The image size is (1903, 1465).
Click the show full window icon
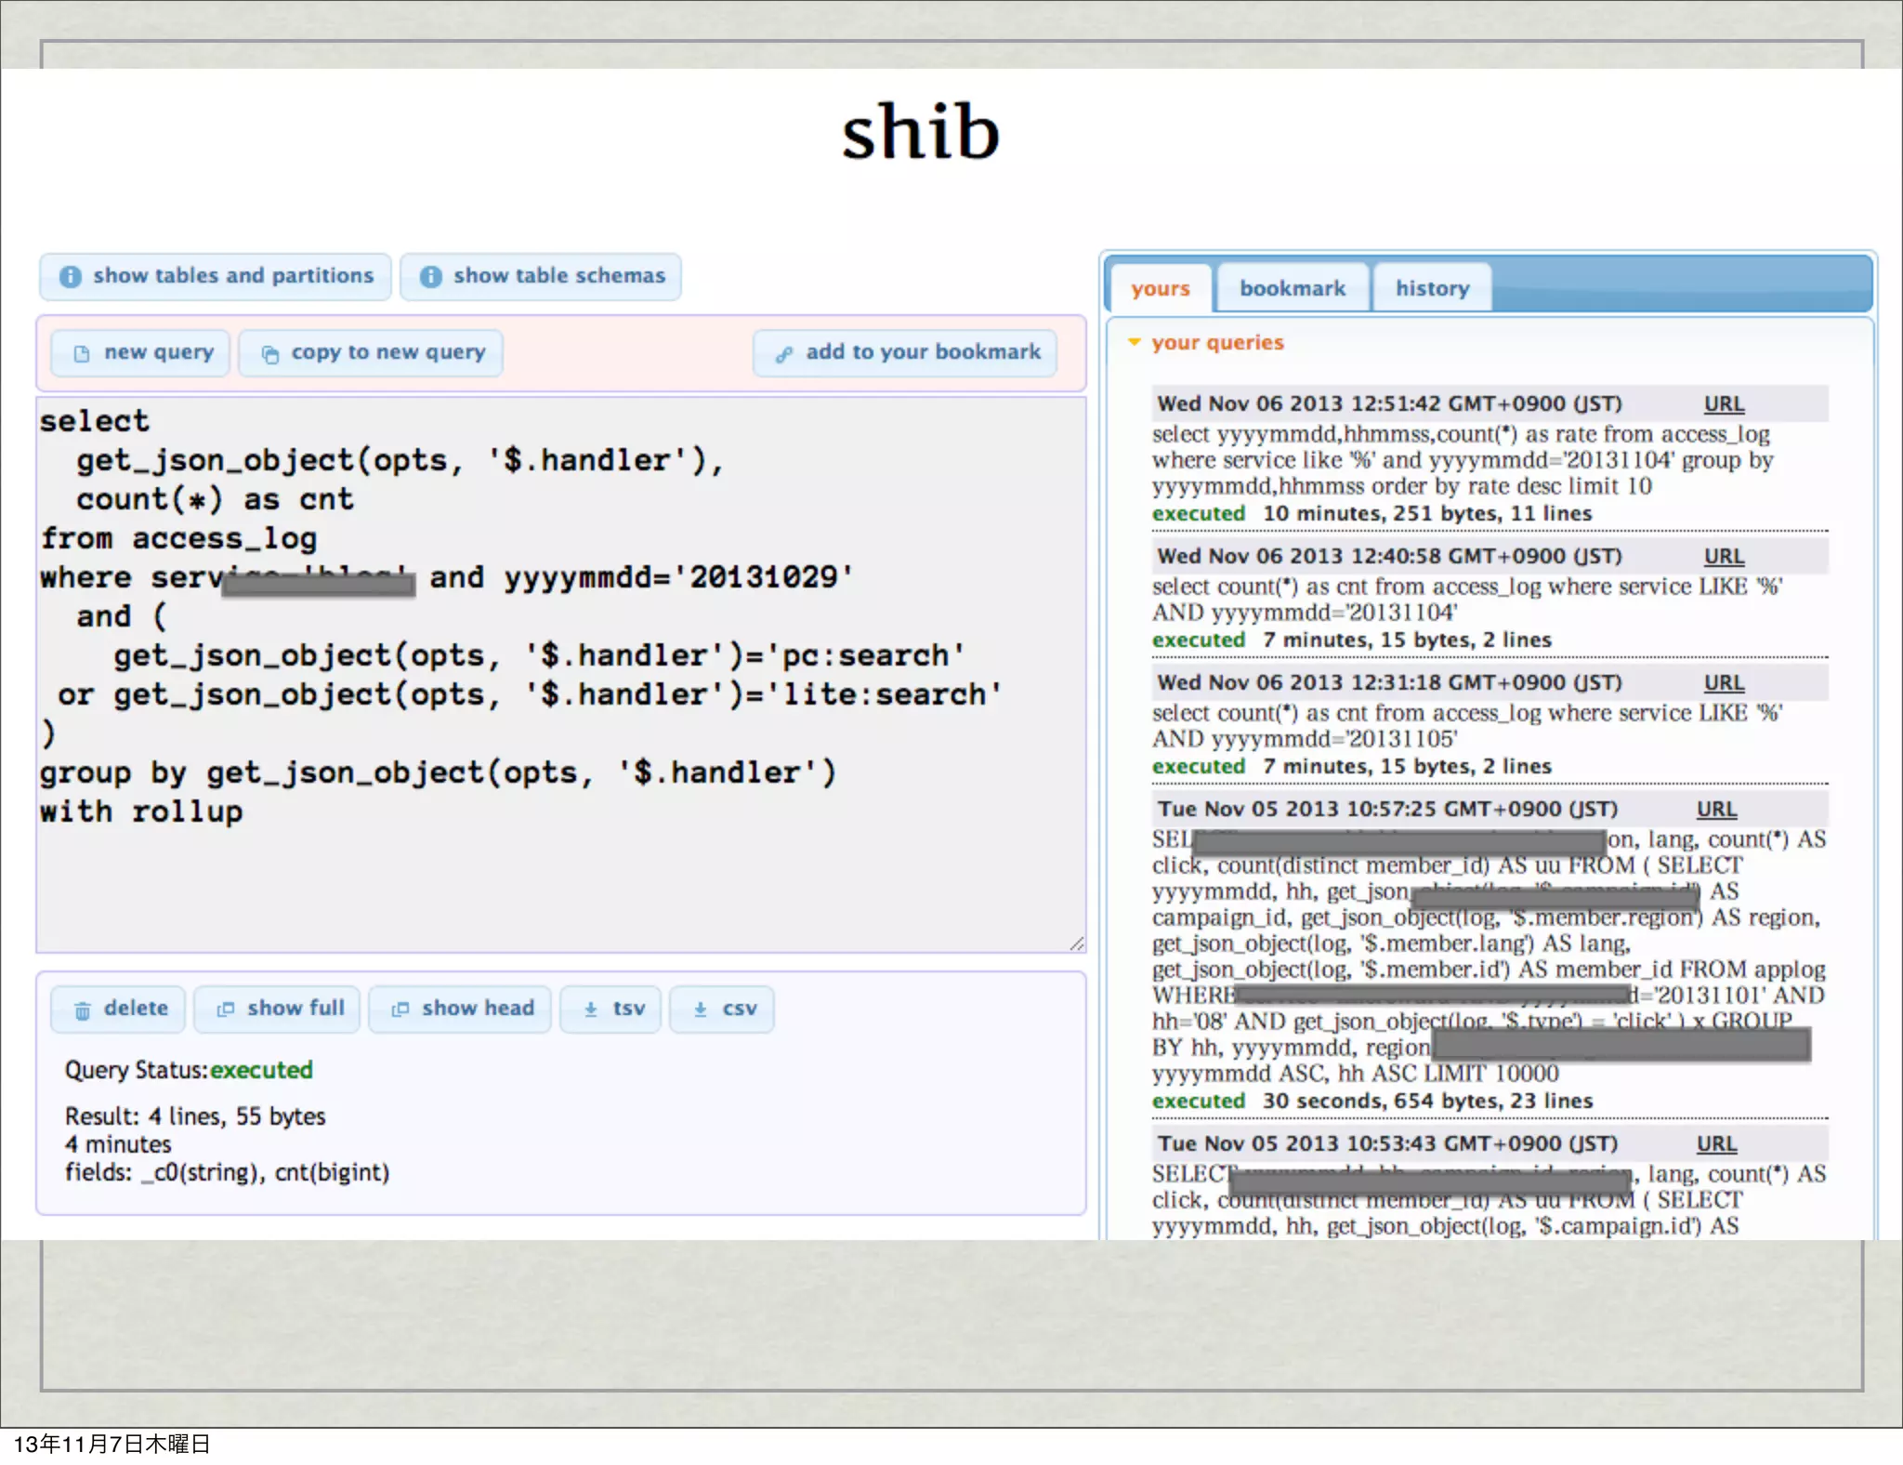(225, 1010)
